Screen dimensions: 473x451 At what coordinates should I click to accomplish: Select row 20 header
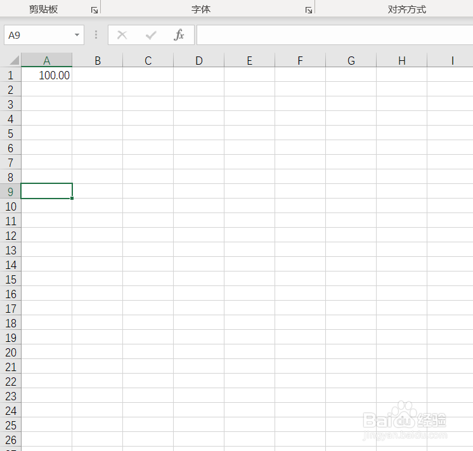point(11,352)
